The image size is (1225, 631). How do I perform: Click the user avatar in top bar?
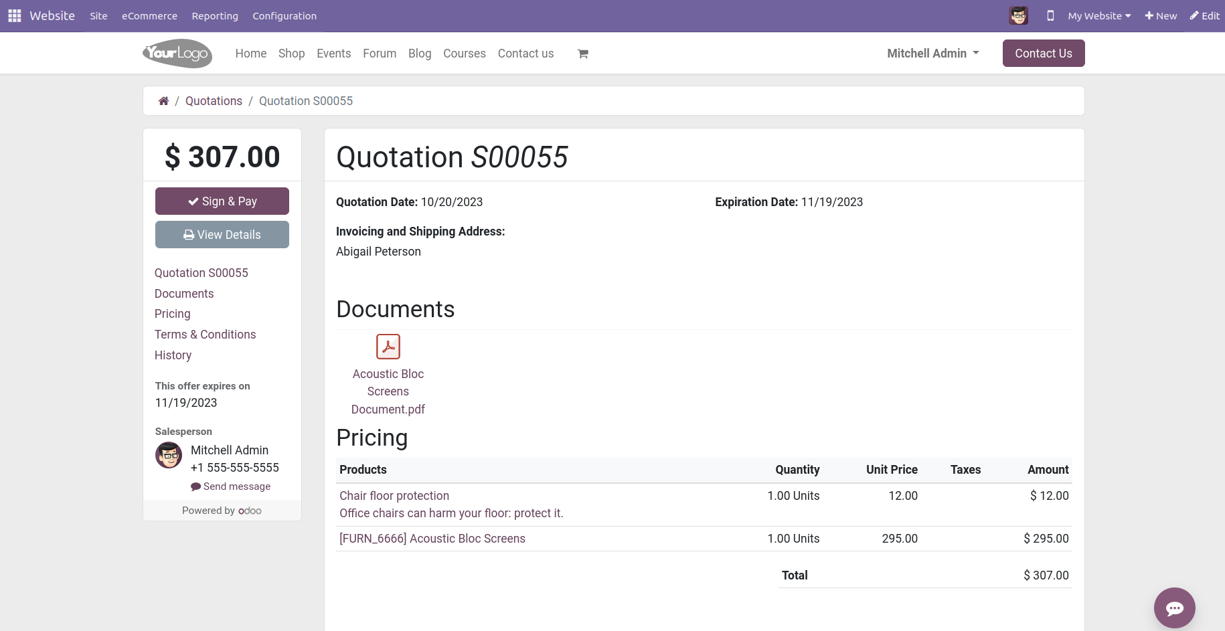(1018, 15)
